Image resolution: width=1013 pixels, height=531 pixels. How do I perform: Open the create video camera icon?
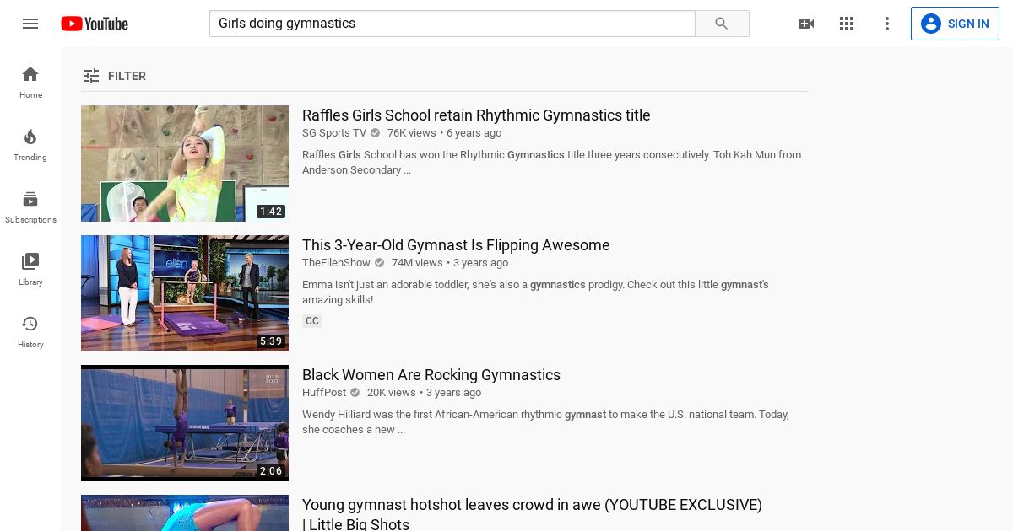pyautogui.click(x=806, y=24)
